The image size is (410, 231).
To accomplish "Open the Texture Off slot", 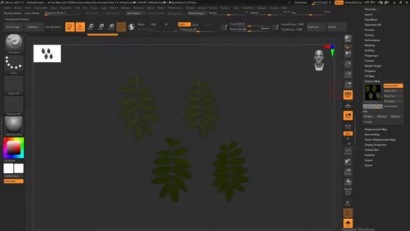I will click(14, 105).
